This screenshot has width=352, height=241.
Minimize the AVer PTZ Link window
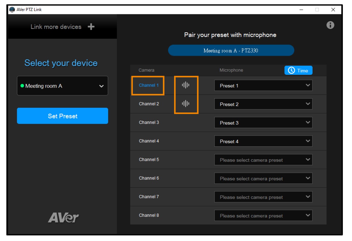pyautogui.click(x=301, y=10)
